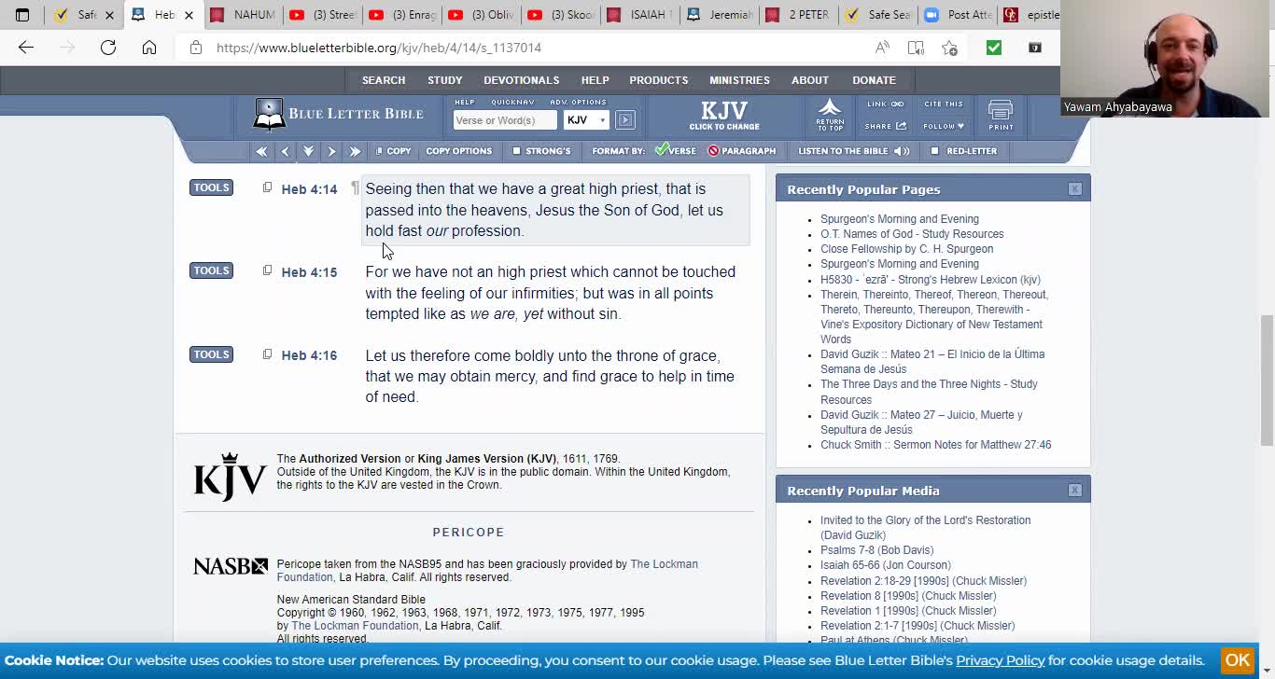Click the browser address bar URL
Viewport: 1275px width, 679px height.
point(379,48)
